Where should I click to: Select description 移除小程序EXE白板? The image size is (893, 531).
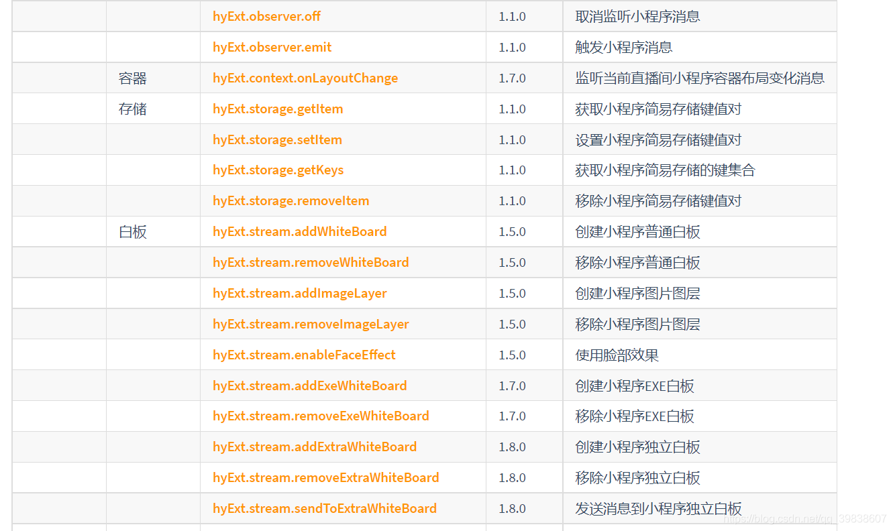pyautogui.click(x=635, y=416)
